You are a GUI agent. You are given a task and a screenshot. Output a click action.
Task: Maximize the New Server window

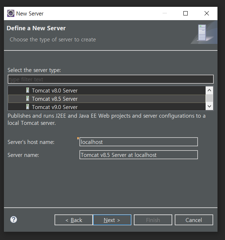186,13
